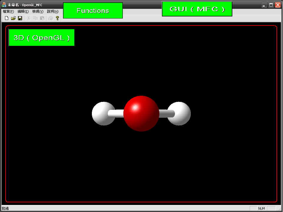Click the New document toolbar icon
Viewport: 283px width, 212px height.
click(6, 18)
